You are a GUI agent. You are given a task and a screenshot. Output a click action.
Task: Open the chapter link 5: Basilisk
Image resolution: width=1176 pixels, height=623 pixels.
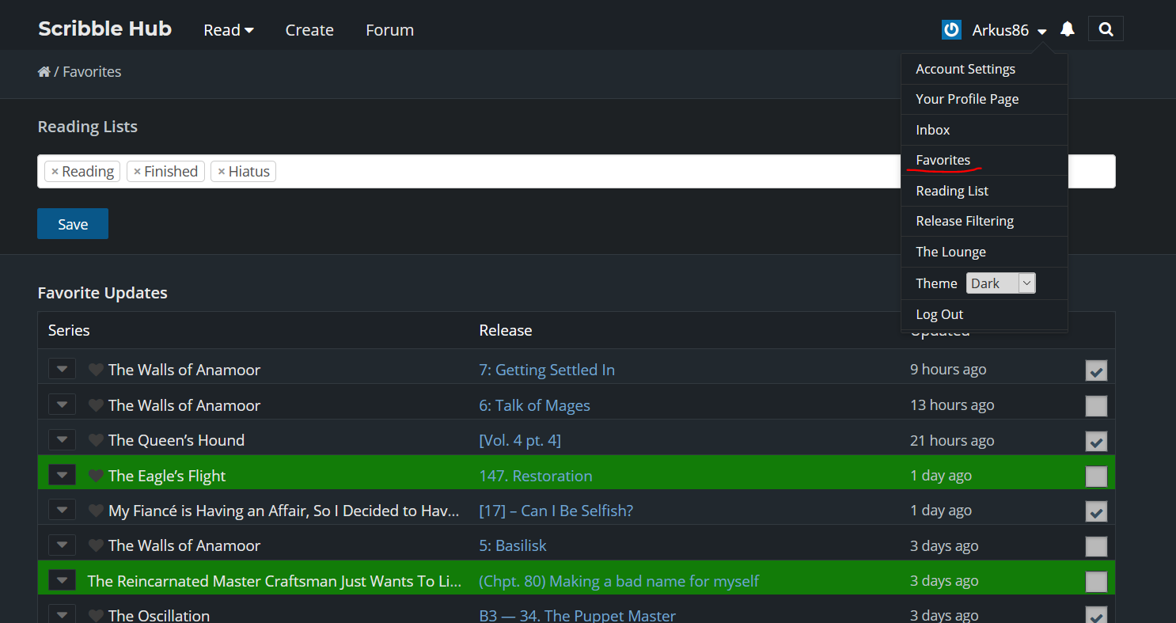coord(513,545)
